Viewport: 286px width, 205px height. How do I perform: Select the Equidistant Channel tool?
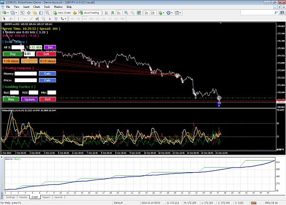pos(37,19)
